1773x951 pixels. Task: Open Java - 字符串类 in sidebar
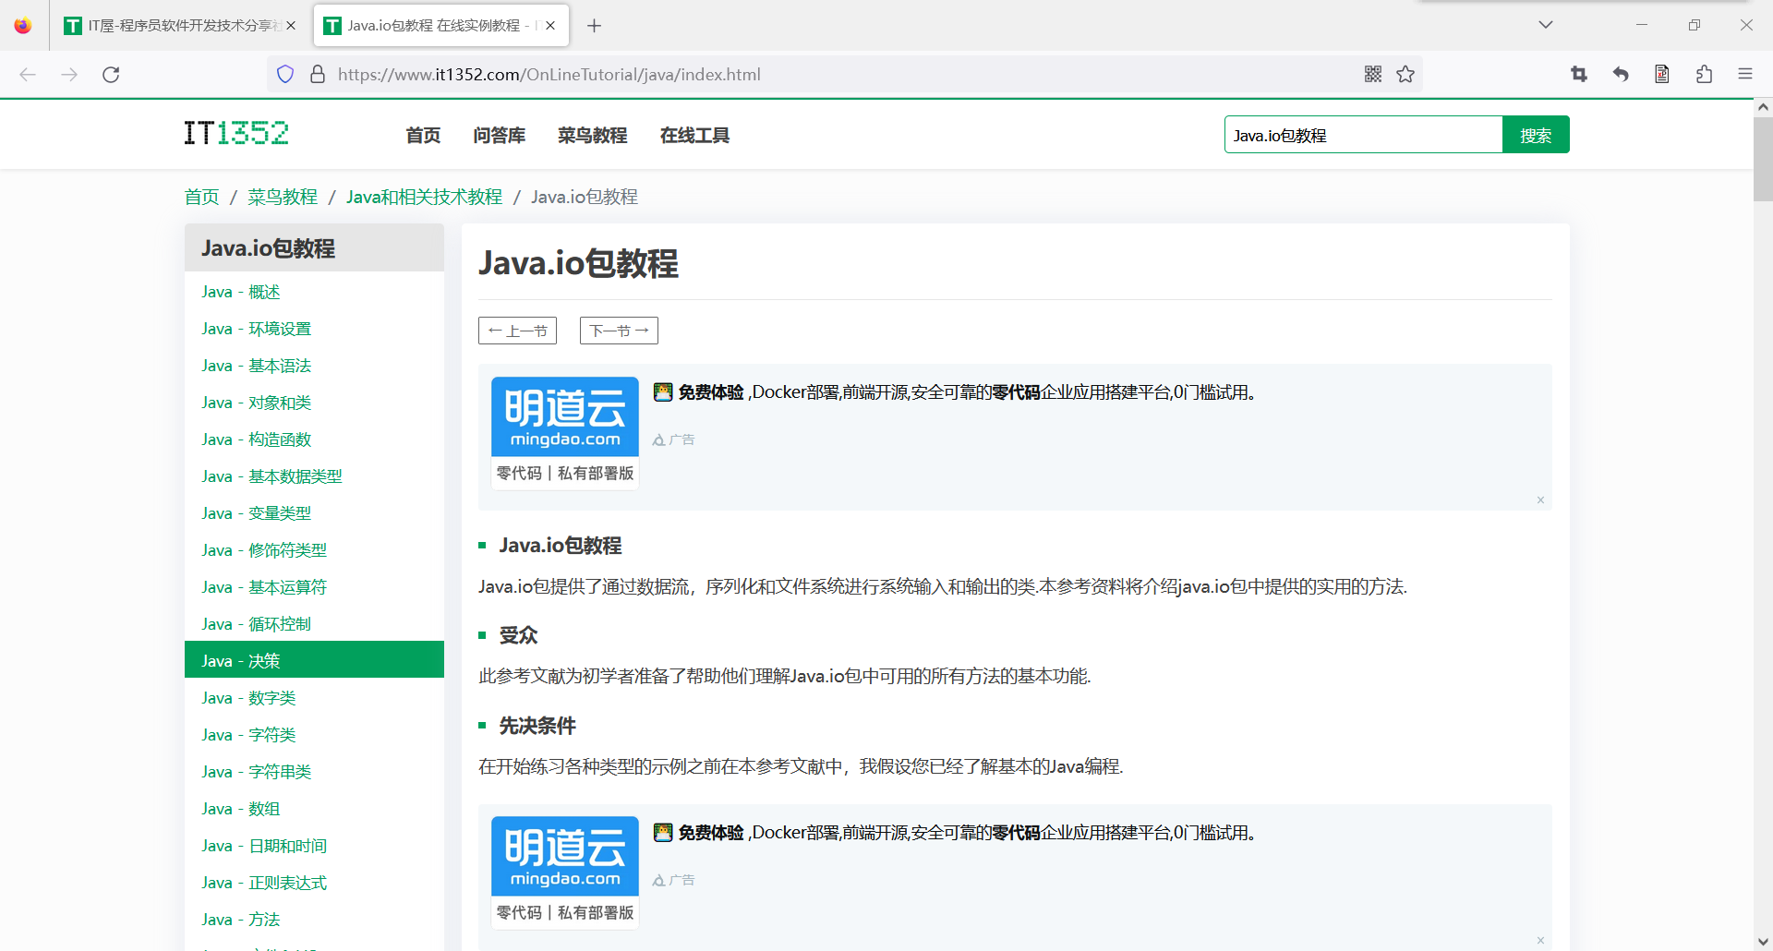click(x=314, y=772)
